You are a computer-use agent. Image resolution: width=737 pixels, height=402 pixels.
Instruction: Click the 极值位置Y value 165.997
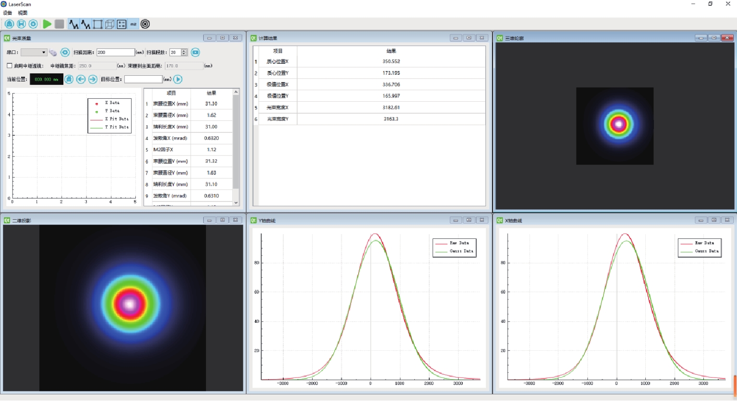[x=391, y=96]
